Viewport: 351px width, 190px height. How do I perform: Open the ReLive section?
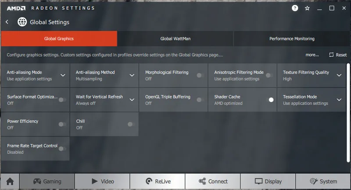pos(158,181)
